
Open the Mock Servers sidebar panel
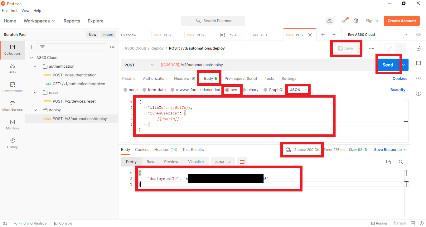pyautogui.click(x=12, y=106)
